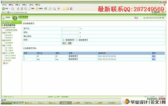Click the 退出 link in top header

coord(136,18)
